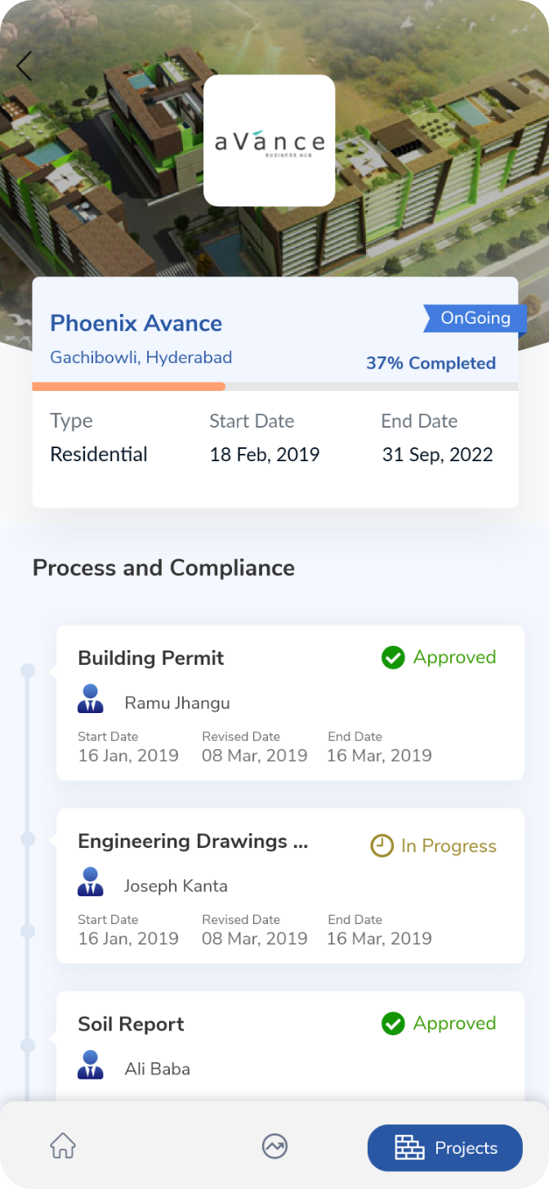The image size is (549, 1189).
Task: Open the analytics trend icon tab
Action: (274, 1146)
